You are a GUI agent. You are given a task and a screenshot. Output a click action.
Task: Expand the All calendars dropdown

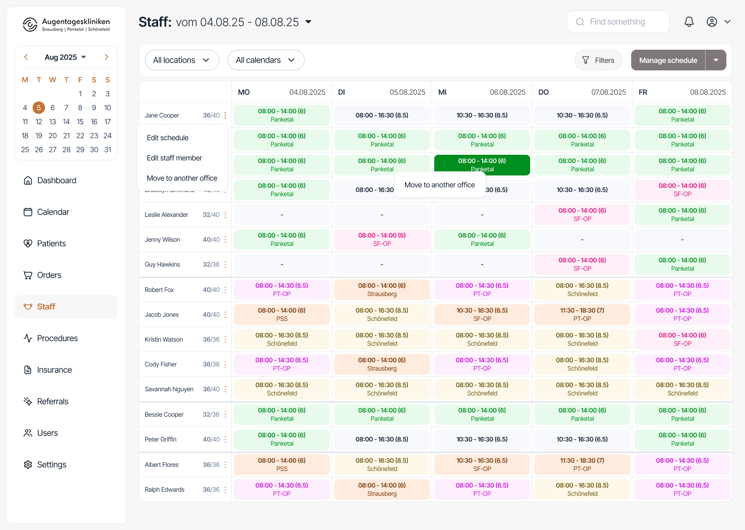point(265,60)
